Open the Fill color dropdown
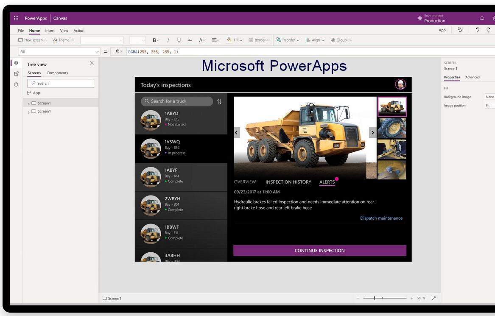This screenshot has width=495, height=316. (235, 40)
